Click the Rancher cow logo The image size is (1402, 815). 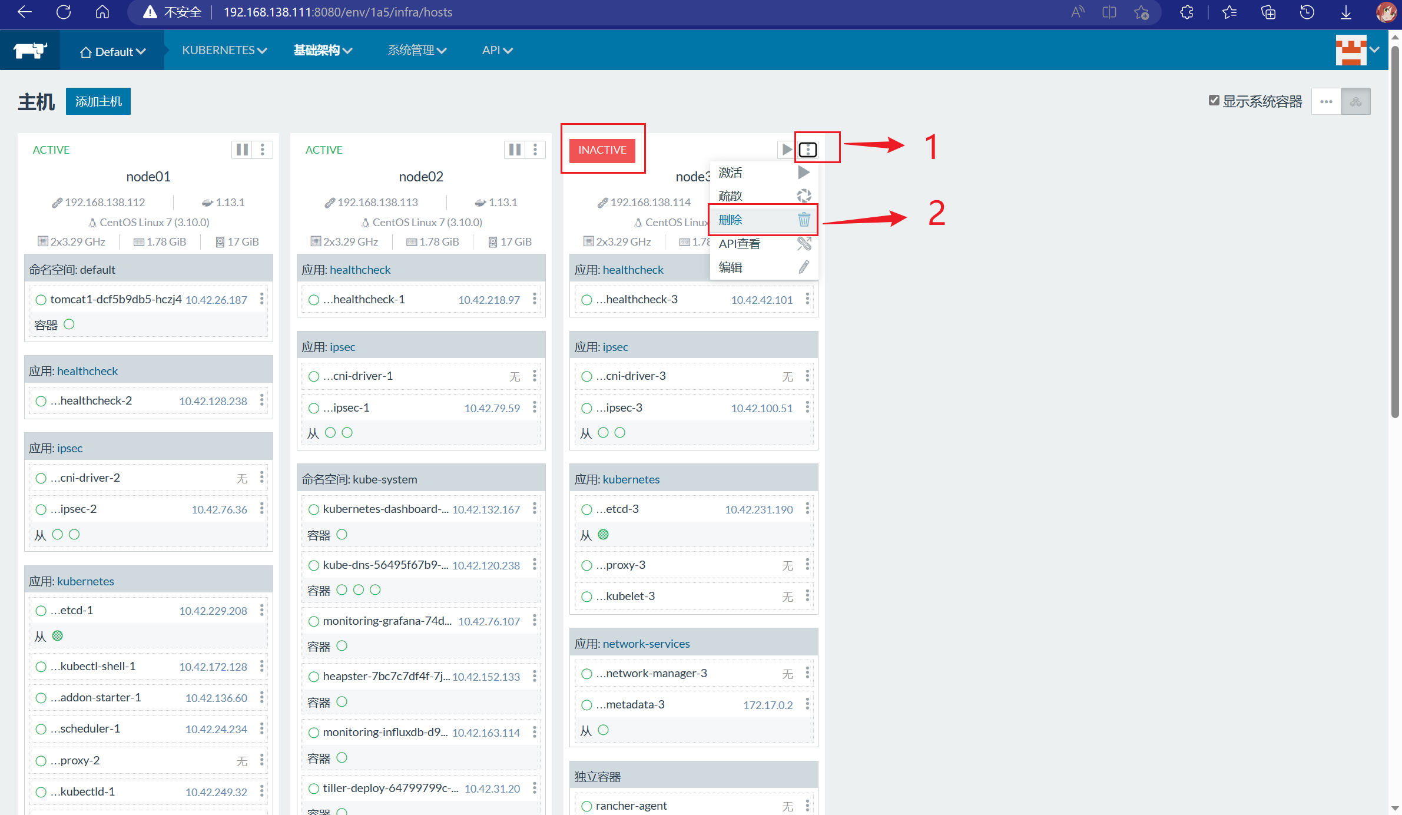click(29, 51)
